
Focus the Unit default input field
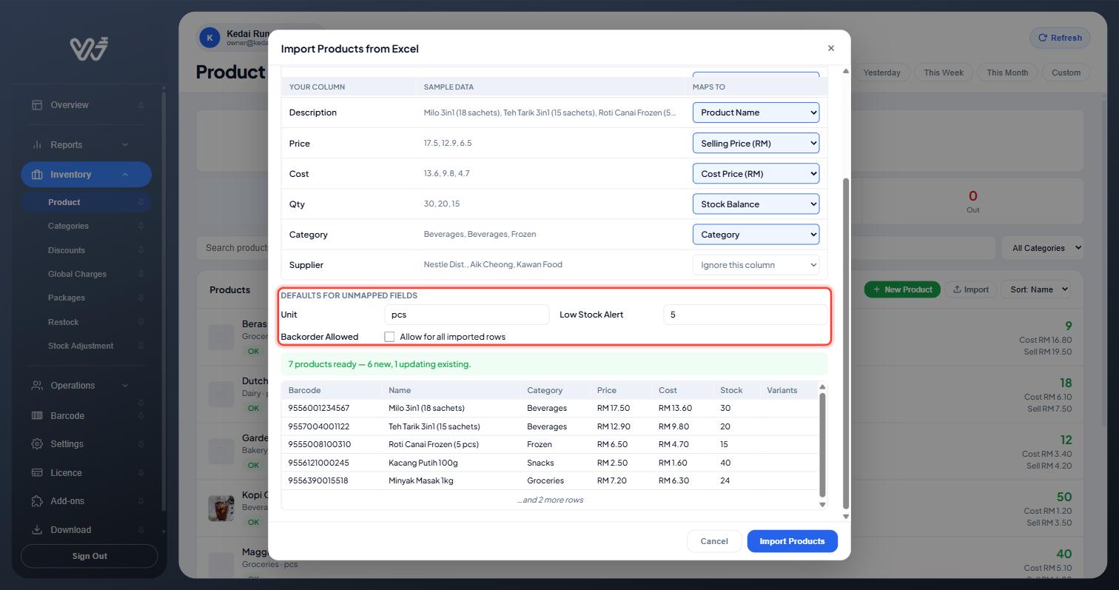pyautogui.click(x=467, y=315)
